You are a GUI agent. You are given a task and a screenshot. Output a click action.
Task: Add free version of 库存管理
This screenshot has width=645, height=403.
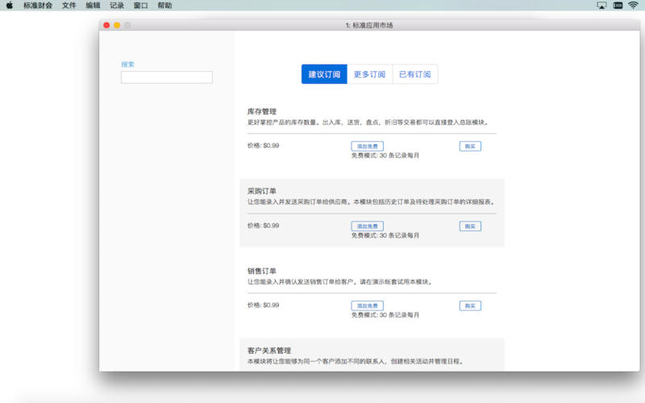[367, 146]
